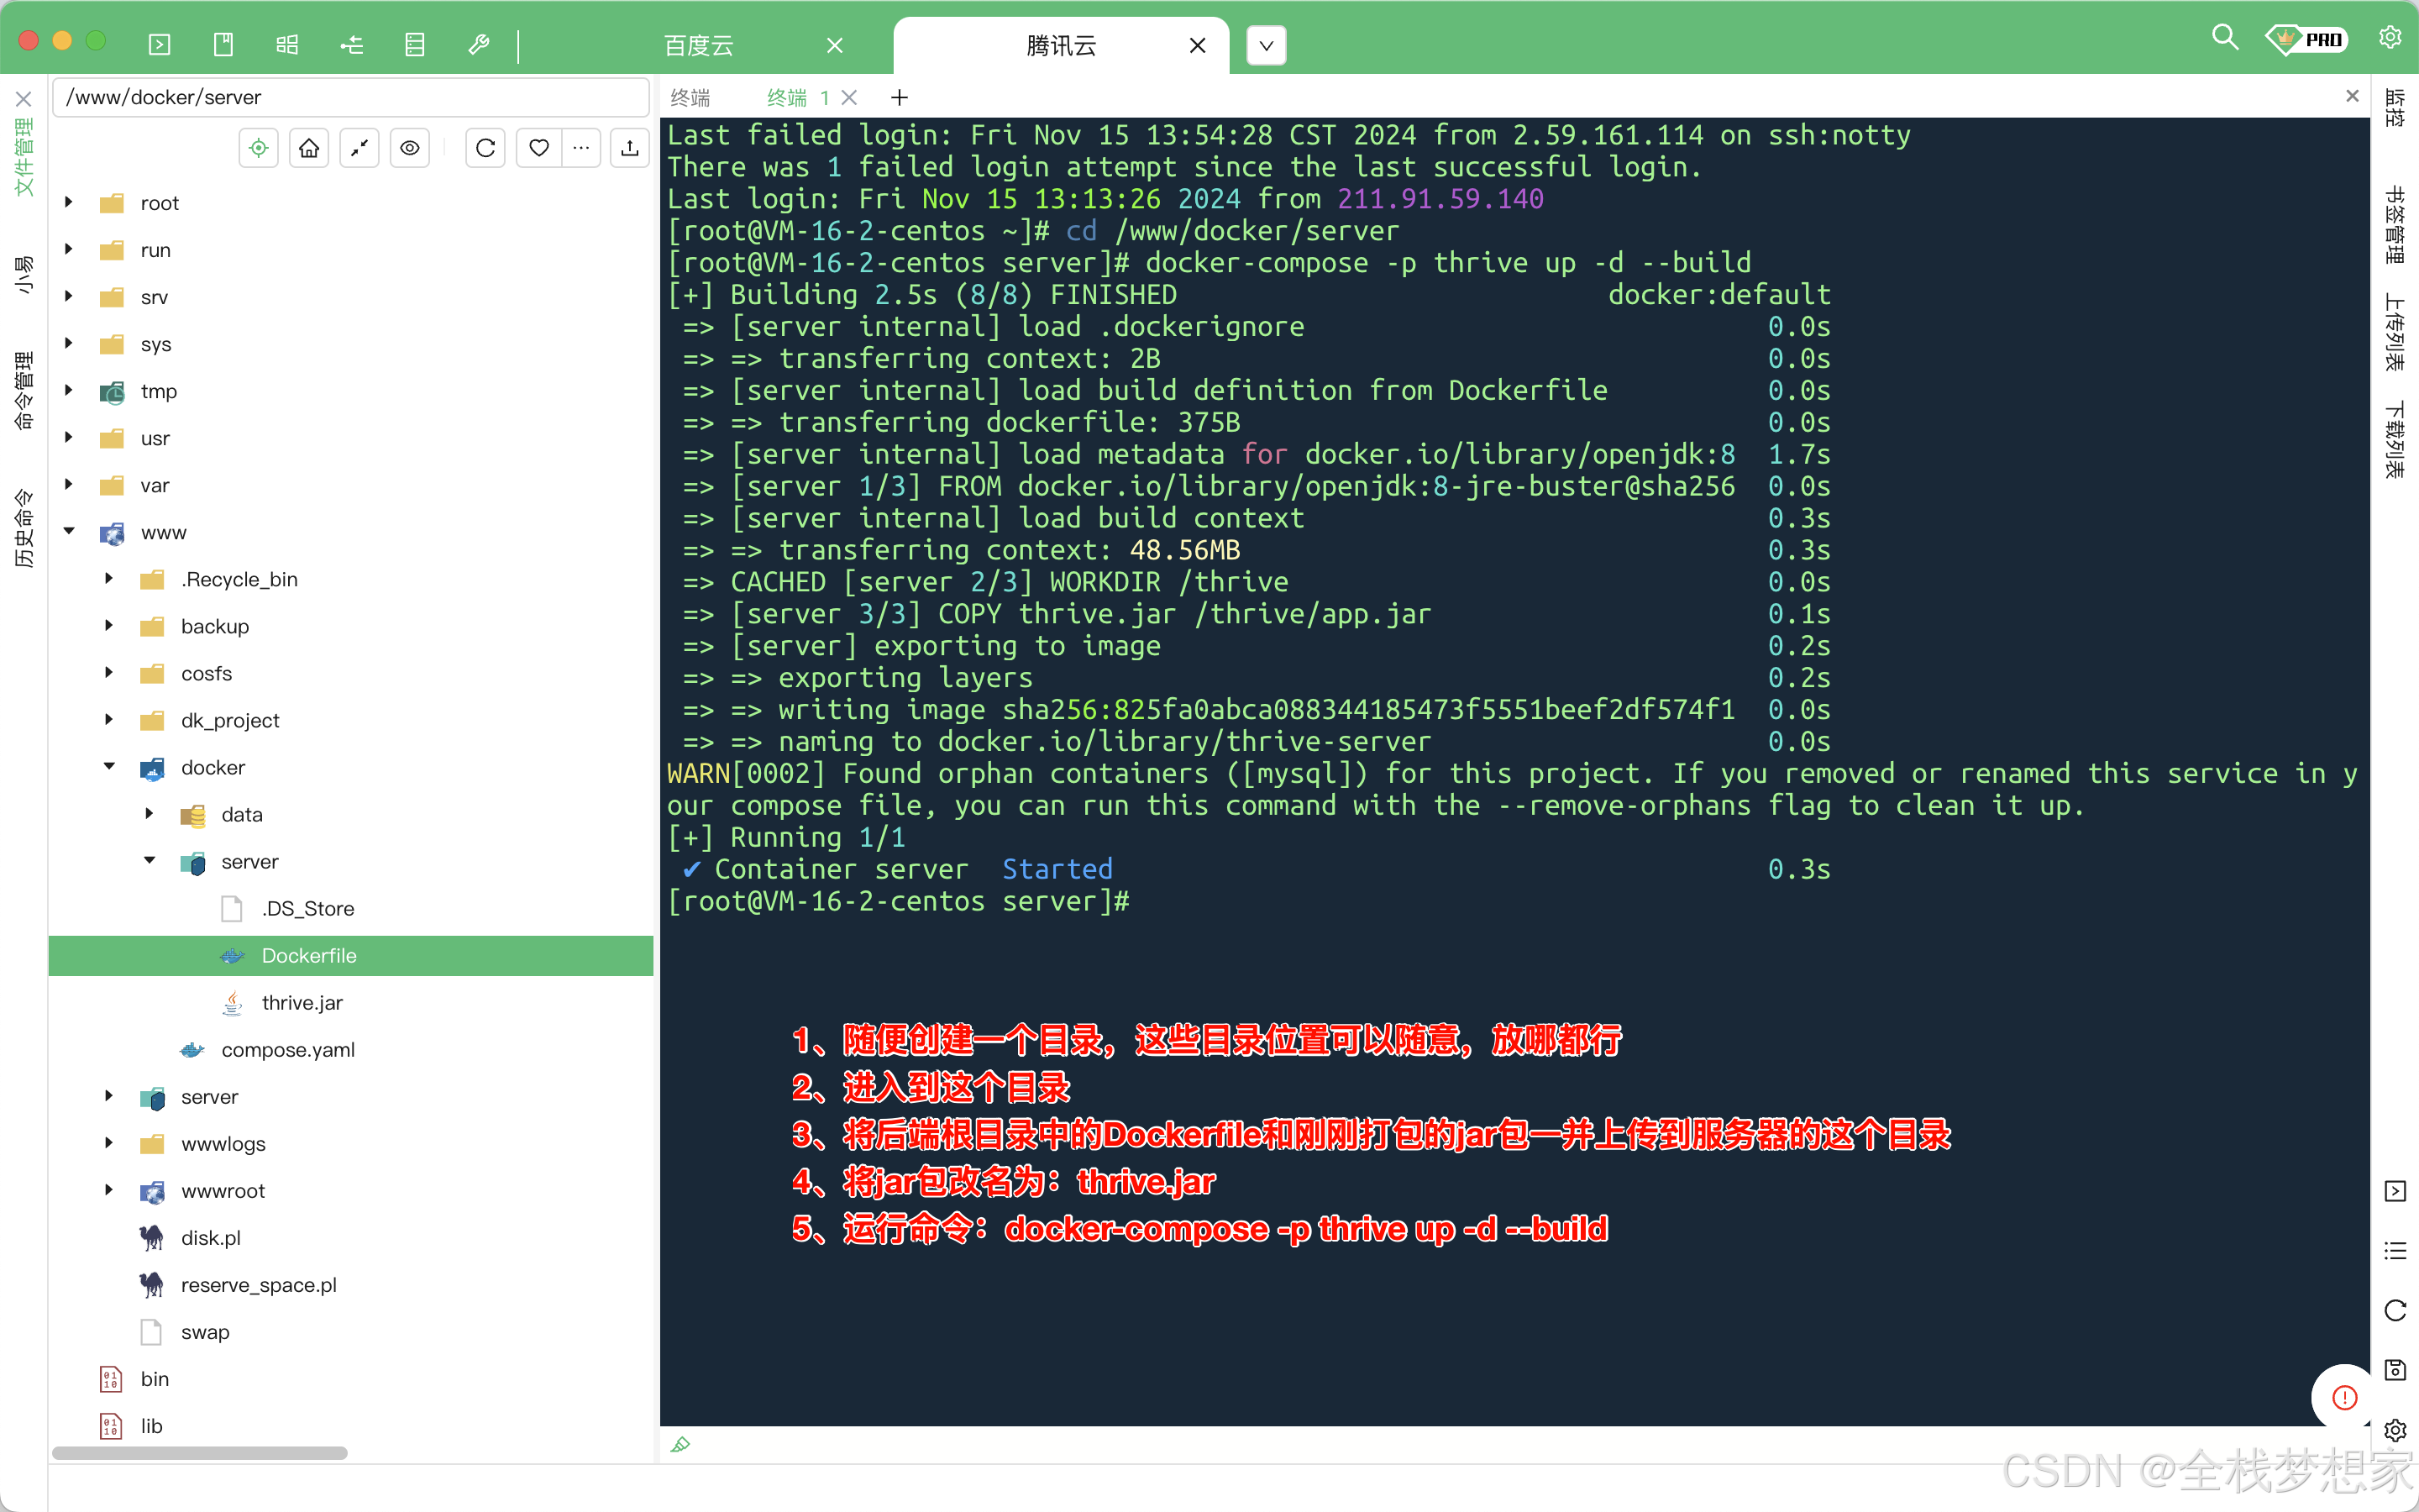Expand the var folder
Viewport: 2419px width, 1512px height.
point(69,484)
